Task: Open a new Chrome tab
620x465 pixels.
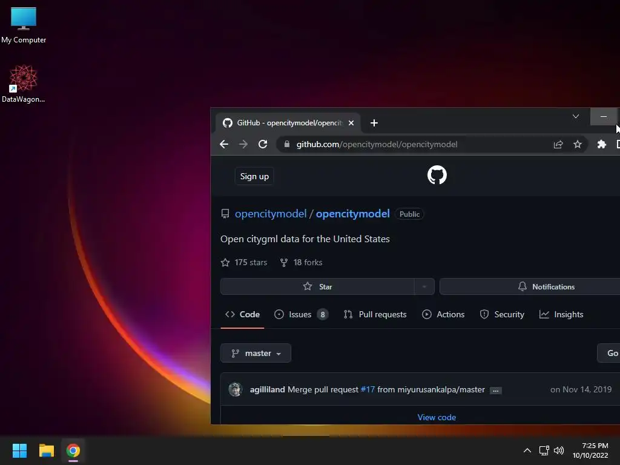Action: tap(374, 123)
